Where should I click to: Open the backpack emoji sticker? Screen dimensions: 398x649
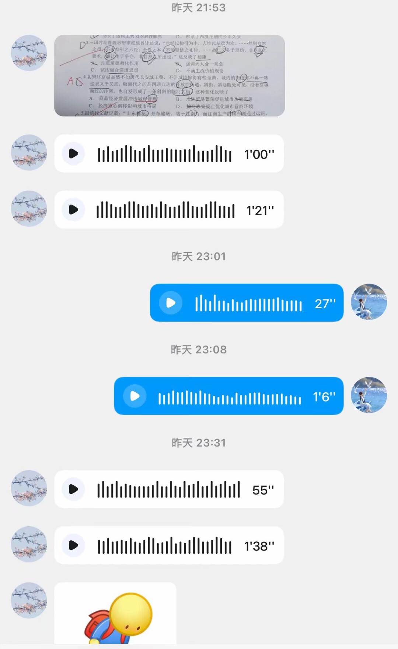coord(115,613)
